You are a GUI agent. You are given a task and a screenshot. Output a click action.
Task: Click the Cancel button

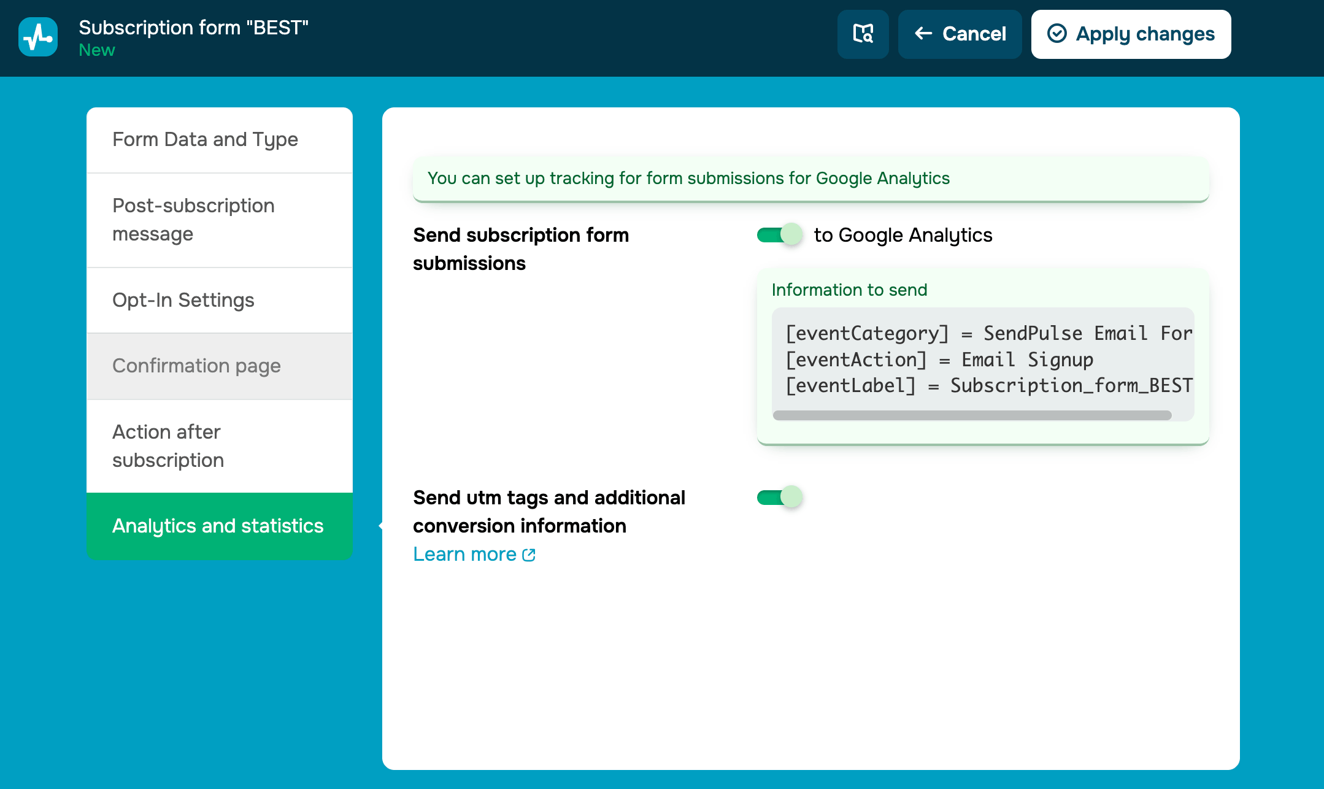pos(974,34)
